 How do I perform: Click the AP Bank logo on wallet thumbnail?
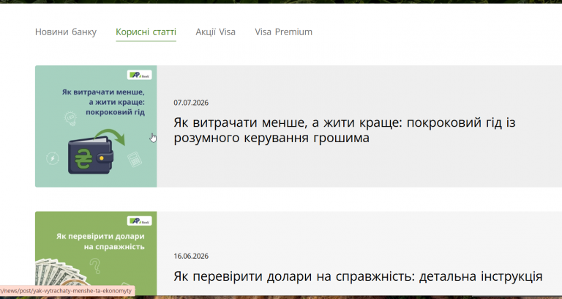140,75
